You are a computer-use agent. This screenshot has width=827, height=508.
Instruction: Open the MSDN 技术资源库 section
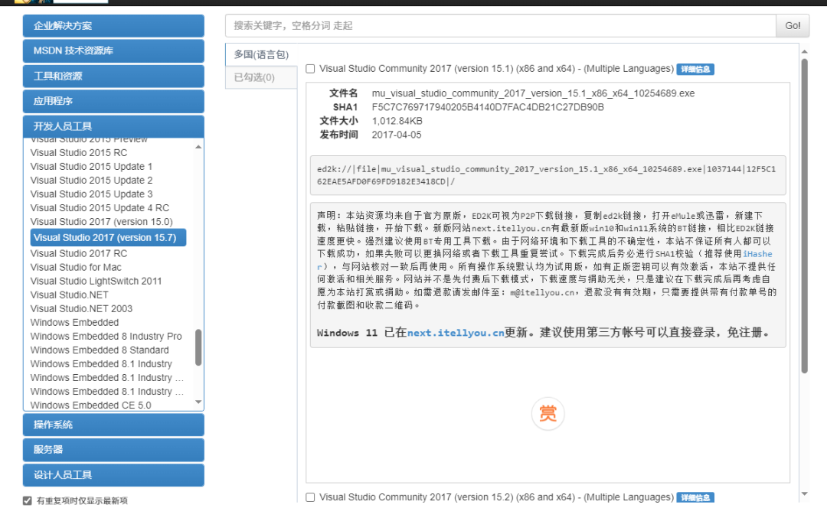pyautogui.click(x=113, y=50)
